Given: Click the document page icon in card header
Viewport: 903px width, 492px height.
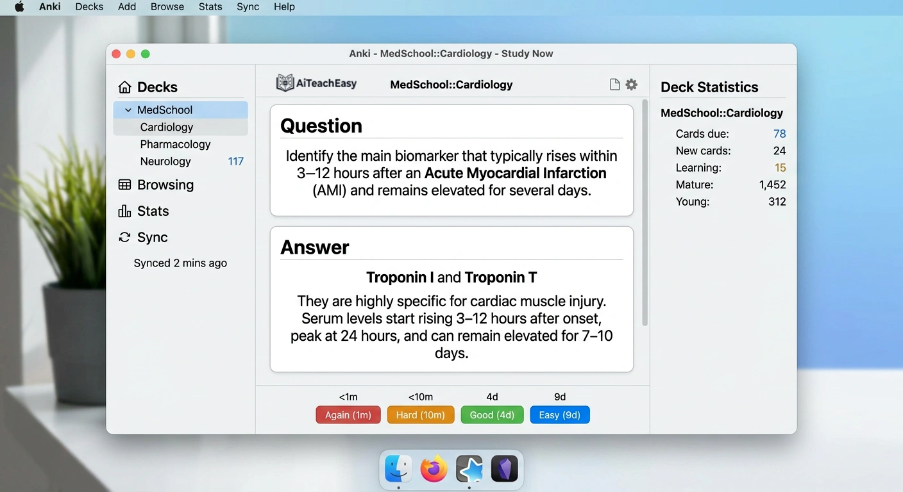Looking at the screenshot, I should [x=614, y=85].
